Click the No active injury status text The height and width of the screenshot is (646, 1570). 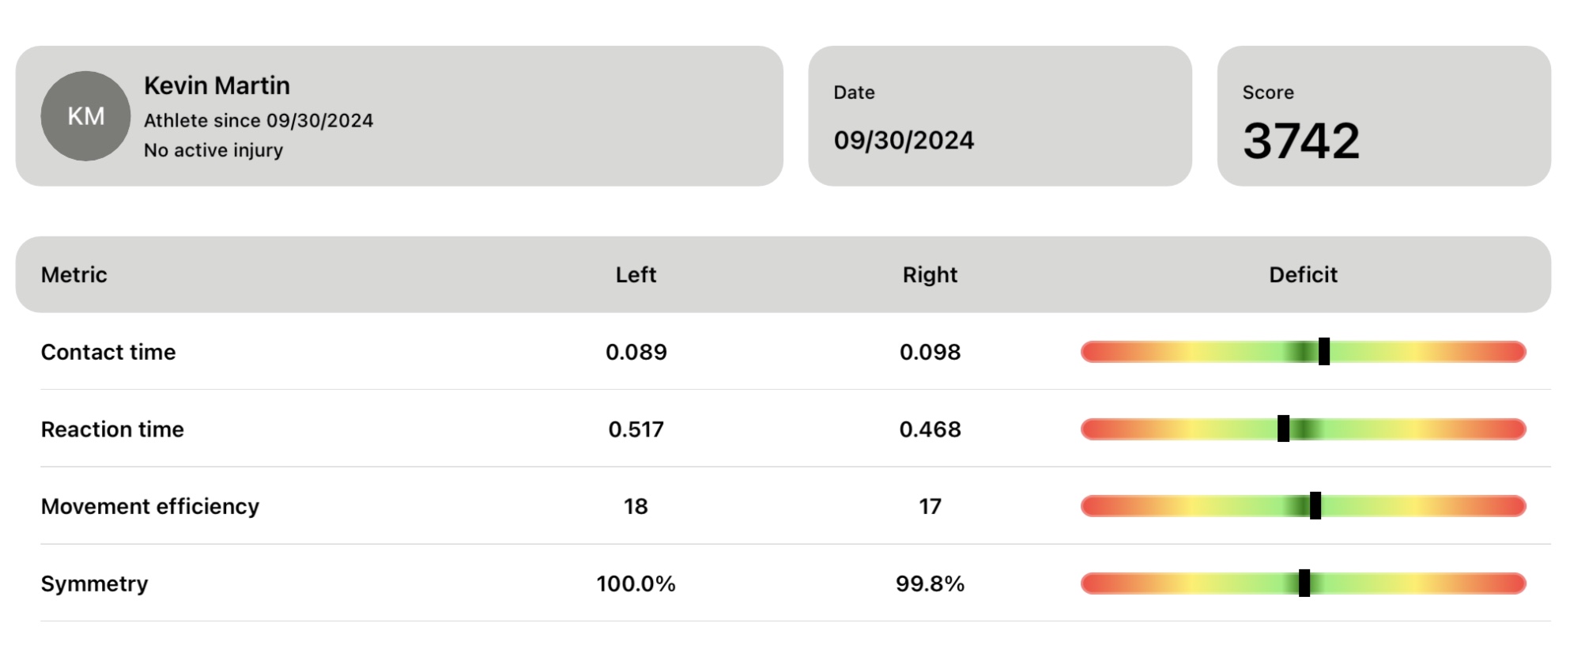(213, 150)
